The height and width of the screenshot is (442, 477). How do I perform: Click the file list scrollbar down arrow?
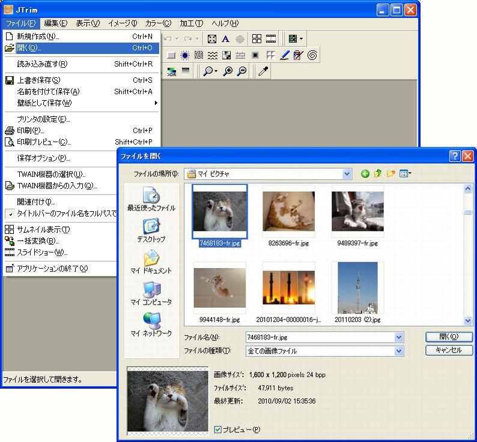coord(467,320)
